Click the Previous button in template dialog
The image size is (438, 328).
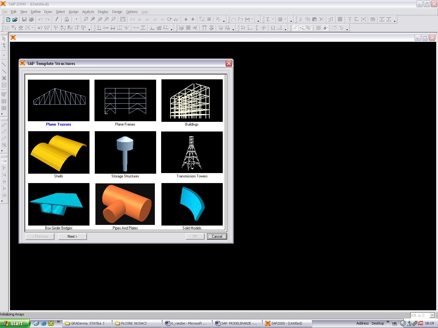[40, 236]
